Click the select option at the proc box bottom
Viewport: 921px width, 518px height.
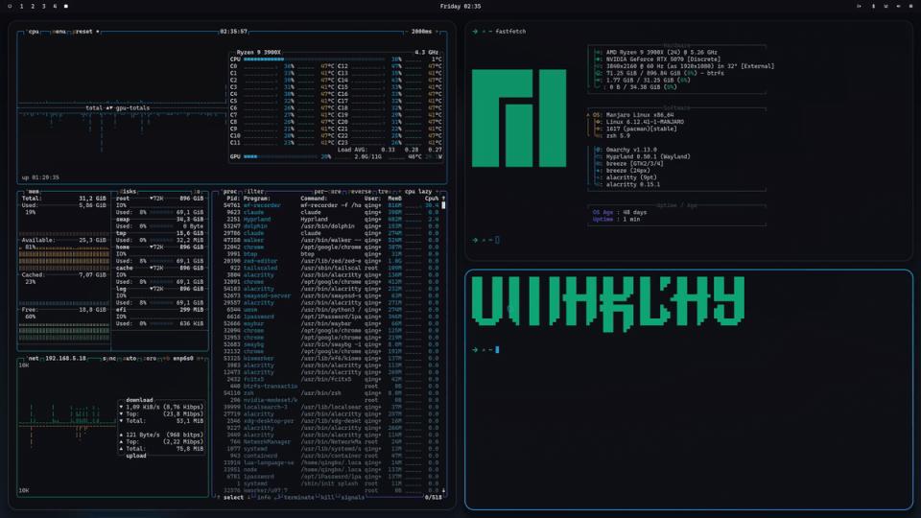tap(233, 498)
